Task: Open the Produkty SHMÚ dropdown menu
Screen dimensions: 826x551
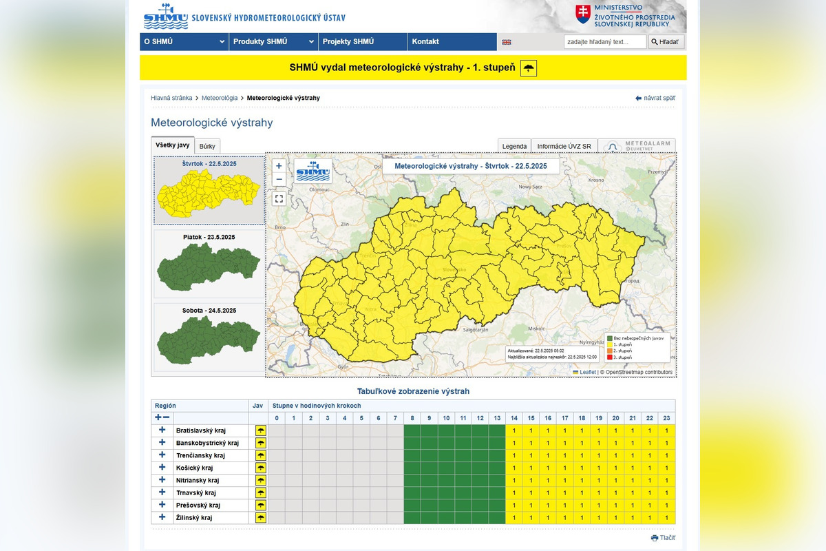Action: click(x=273, y=42)
